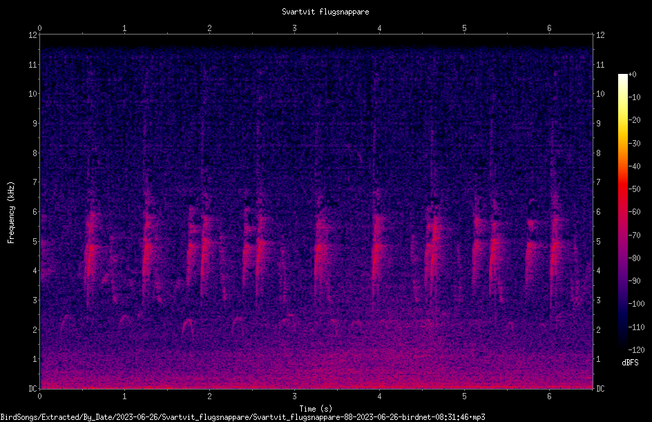The width and height of the screenshot is (652, 422).
Task: Click the file path ending in birdnet-08:31:46.mp3
Action: (243, 417)
